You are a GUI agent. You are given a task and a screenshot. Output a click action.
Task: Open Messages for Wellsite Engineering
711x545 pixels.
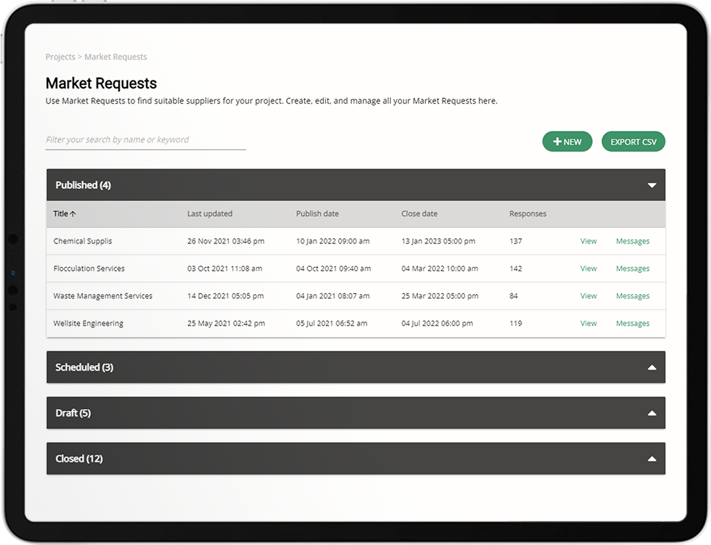point(633,323)
